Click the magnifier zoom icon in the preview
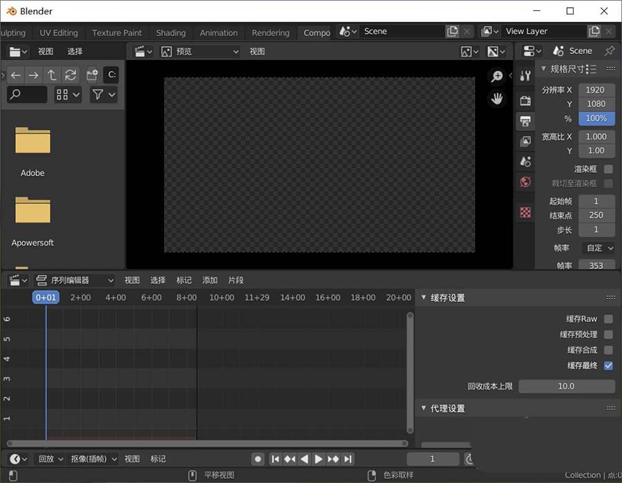 click(x=498, y=76)
